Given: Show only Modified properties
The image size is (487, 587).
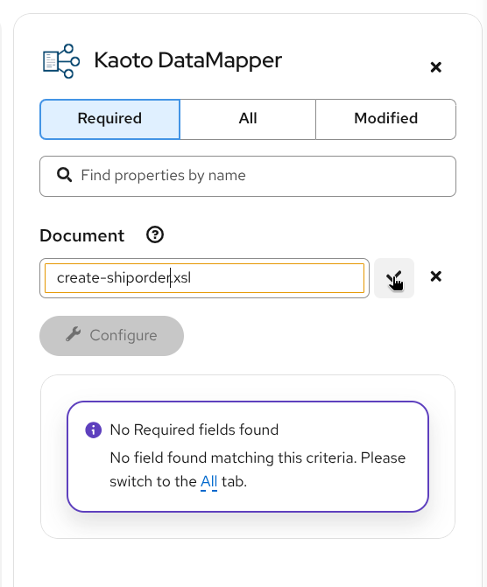Looking at the screenshot, I should 385,119.
